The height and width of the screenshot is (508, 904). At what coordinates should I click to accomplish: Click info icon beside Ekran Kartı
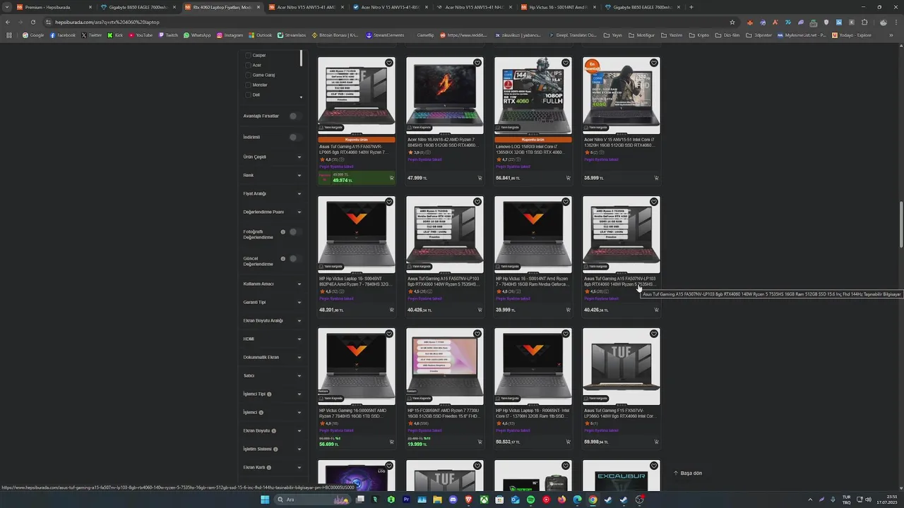[x=269, y=468]
